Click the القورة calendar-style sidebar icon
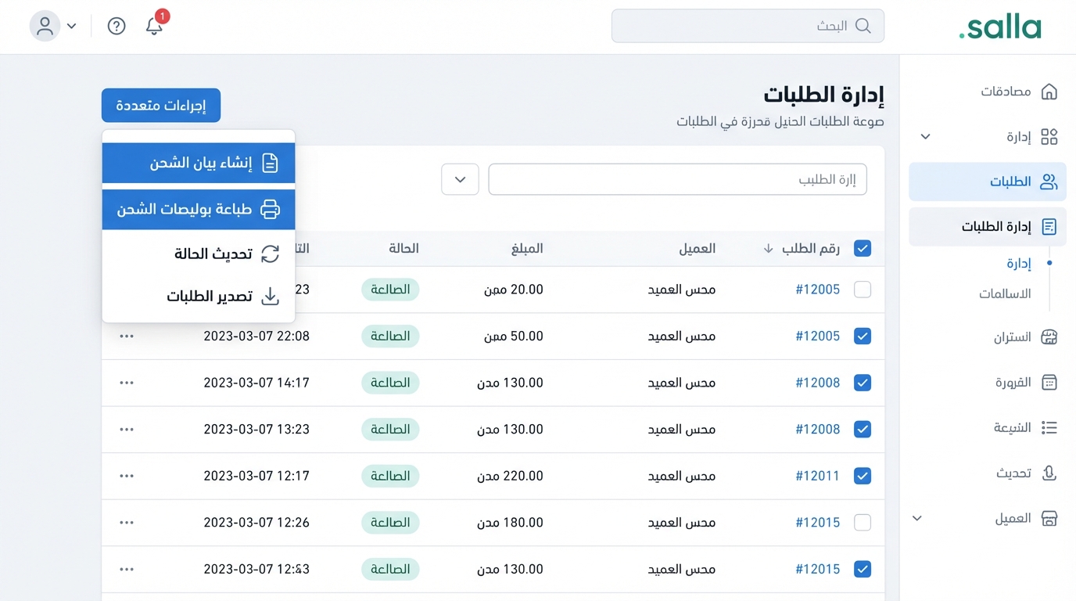1076x601 pixels. tap(1049, 383)
